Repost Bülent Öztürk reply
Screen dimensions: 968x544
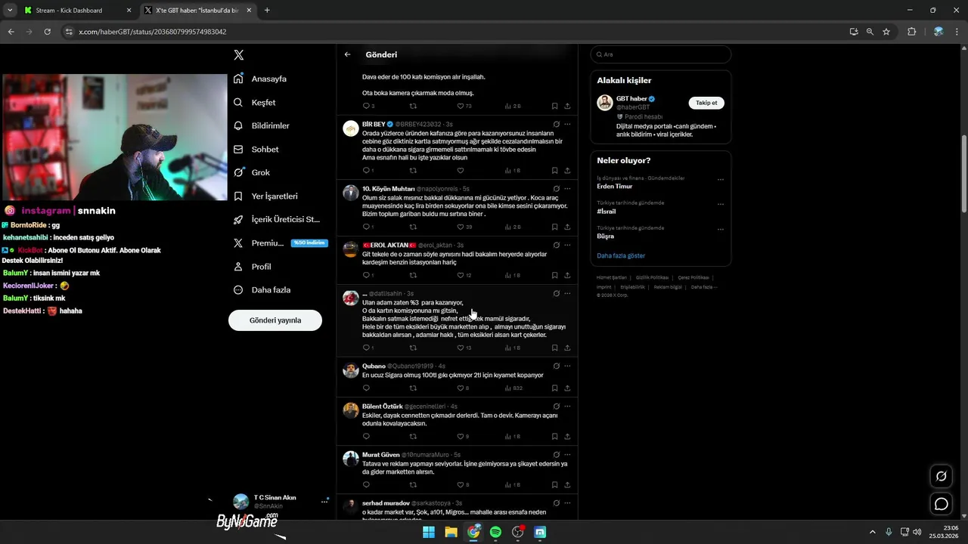pos(413,436)
